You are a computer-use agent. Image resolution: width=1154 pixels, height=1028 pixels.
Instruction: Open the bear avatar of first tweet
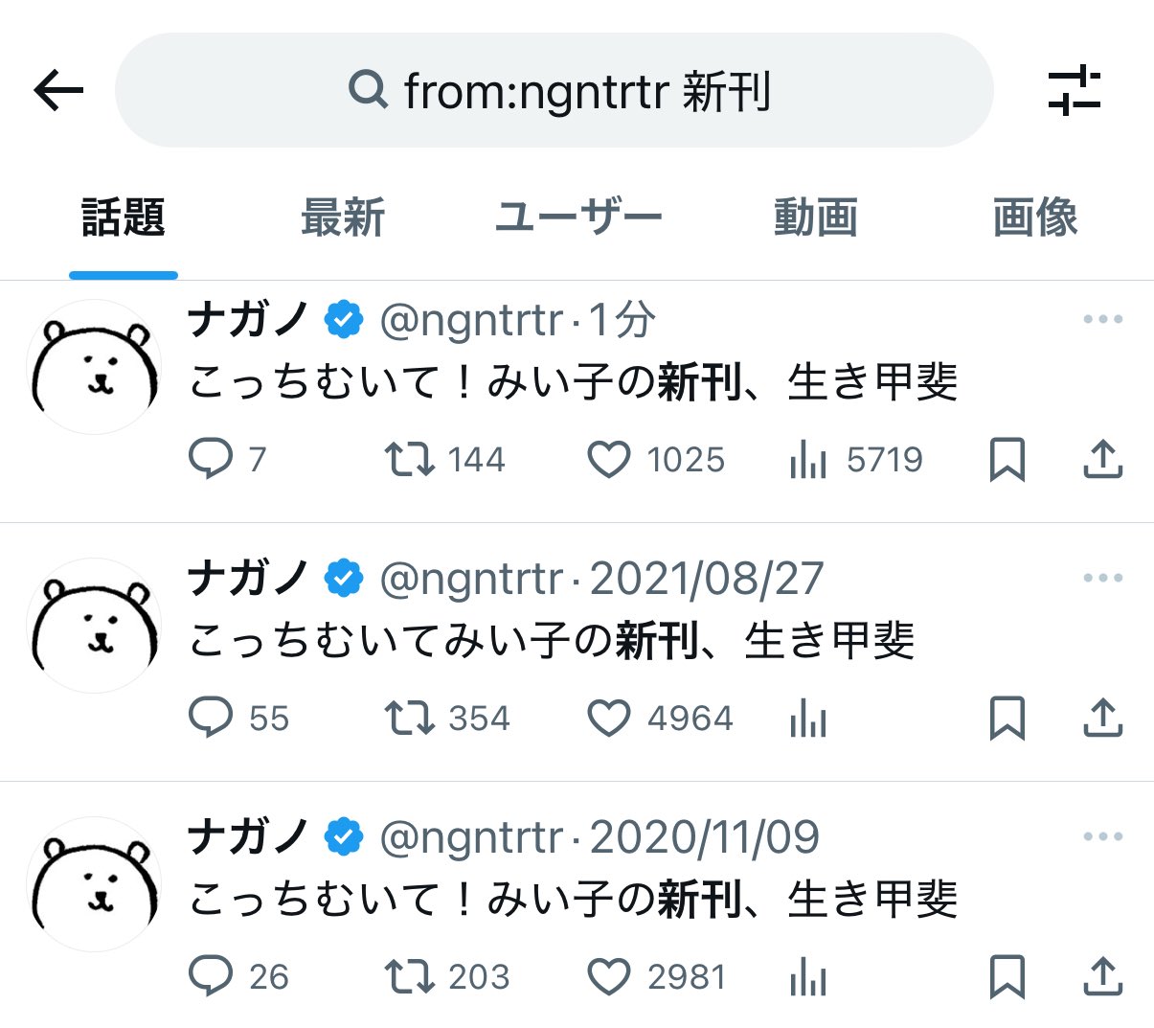click(x=94, y=367)
